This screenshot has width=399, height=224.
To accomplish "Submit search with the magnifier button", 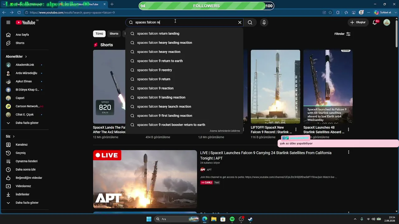I will (x=250, y=22).
